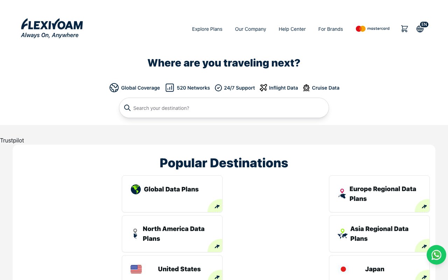Click the magnifier icon in the search bar

(x=127, y=108)
